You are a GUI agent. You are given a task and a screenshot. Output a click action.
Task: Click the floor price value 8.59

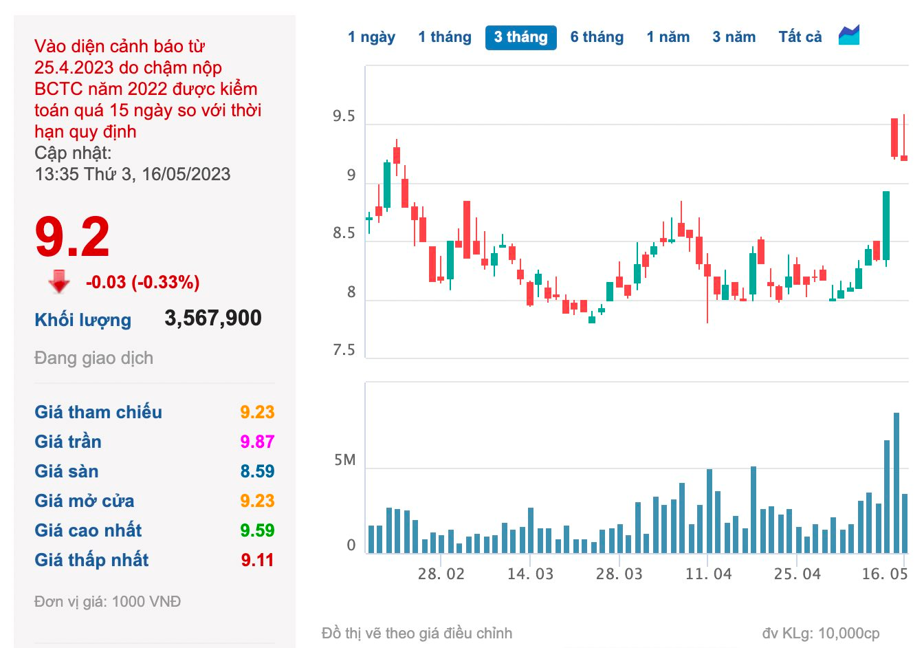pos(257,471)
